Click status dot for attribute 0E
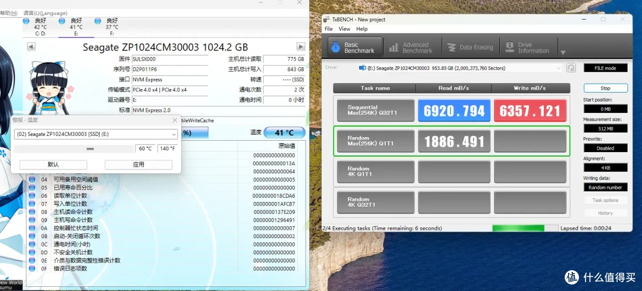This screenshot has height=291, width=642. click(x=32, y=260)
